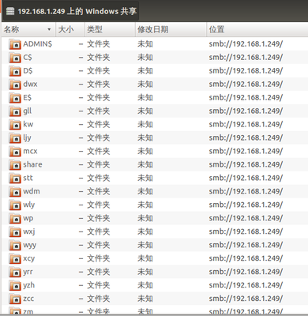Click the share folder icon

coord(15,165)
